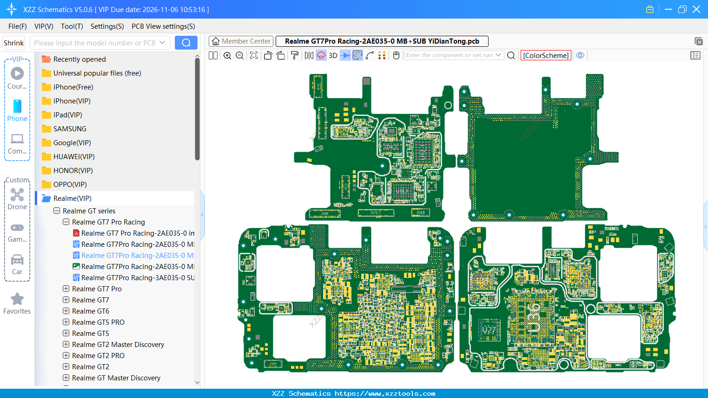
Task: Expand the Realme GT6 folder
Action: (x=66, y=311)
